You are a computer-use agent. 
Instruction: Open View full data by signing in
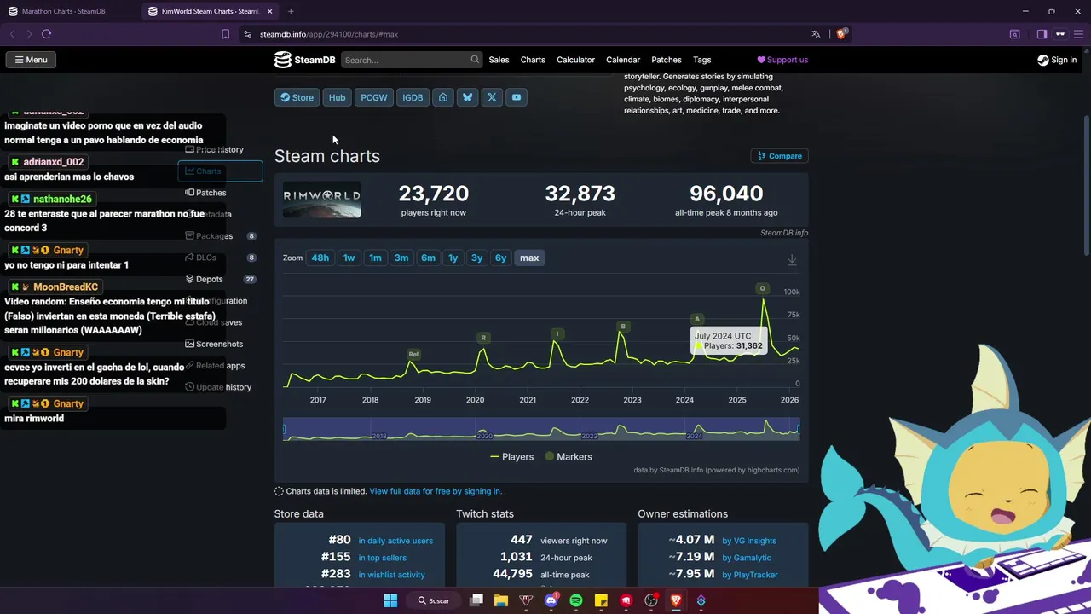coord(436,491)
